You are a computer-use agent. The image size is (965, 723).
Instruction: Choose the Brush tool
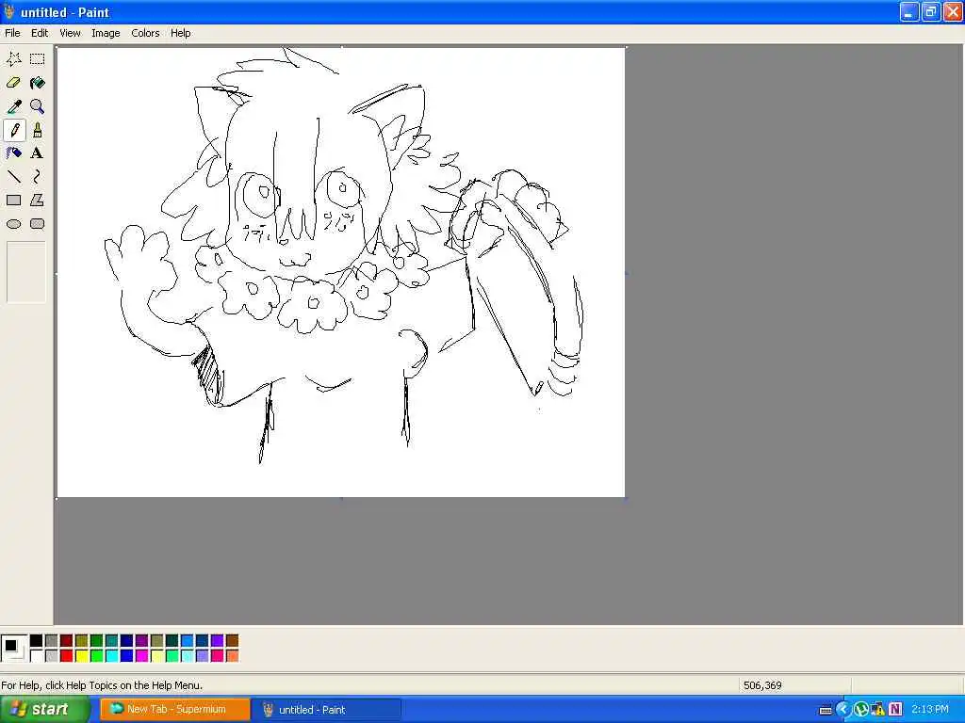[x=37, y=130]
